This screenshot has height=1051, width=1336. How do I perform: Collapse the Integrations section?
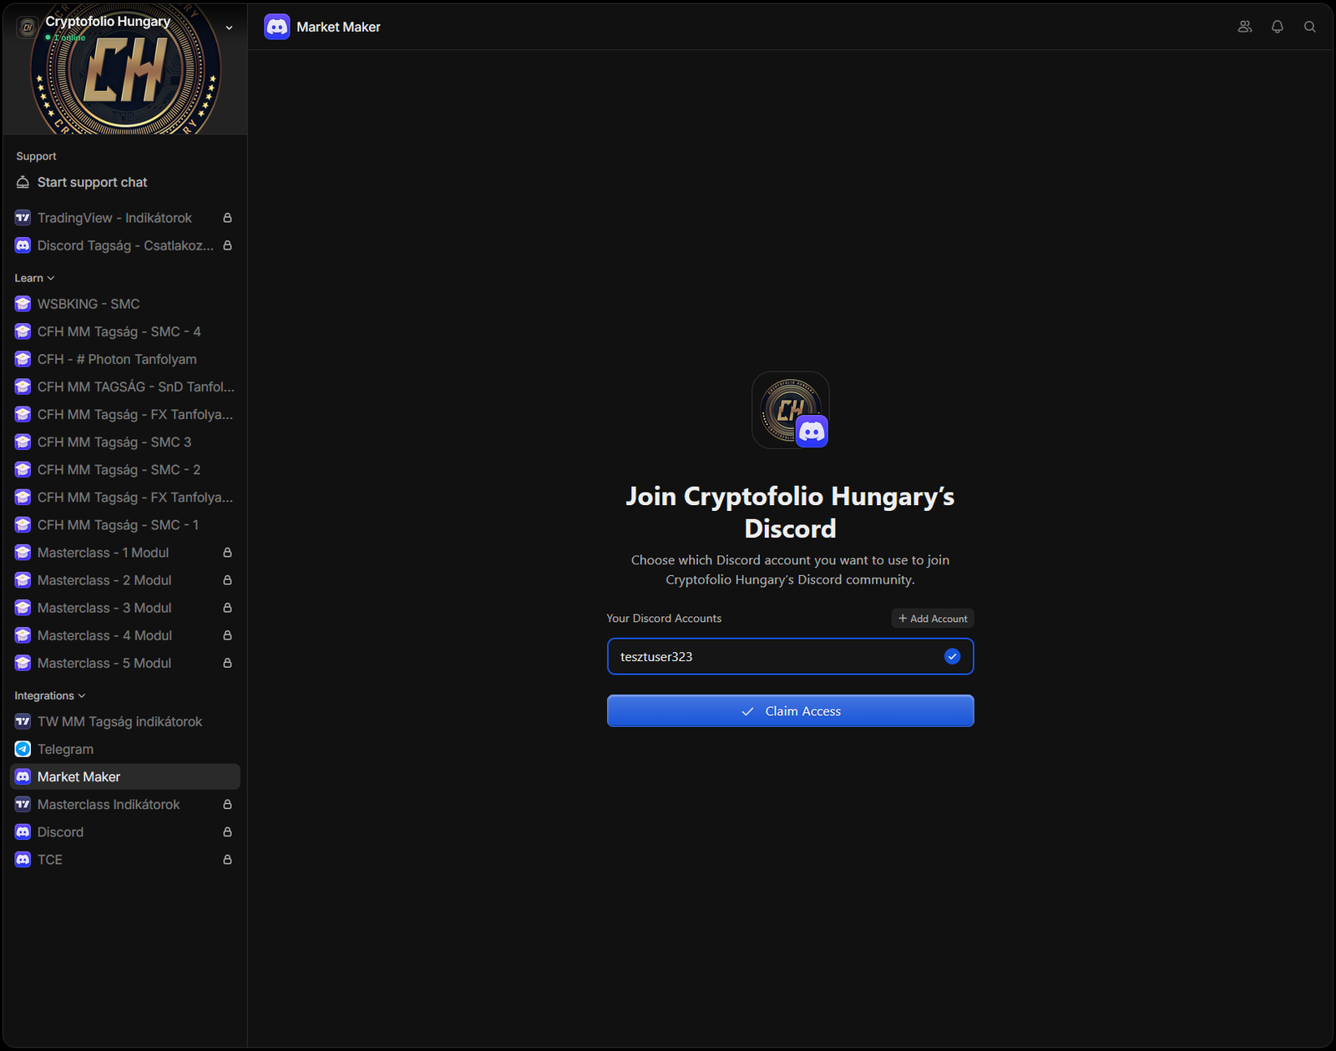point(49,695)
